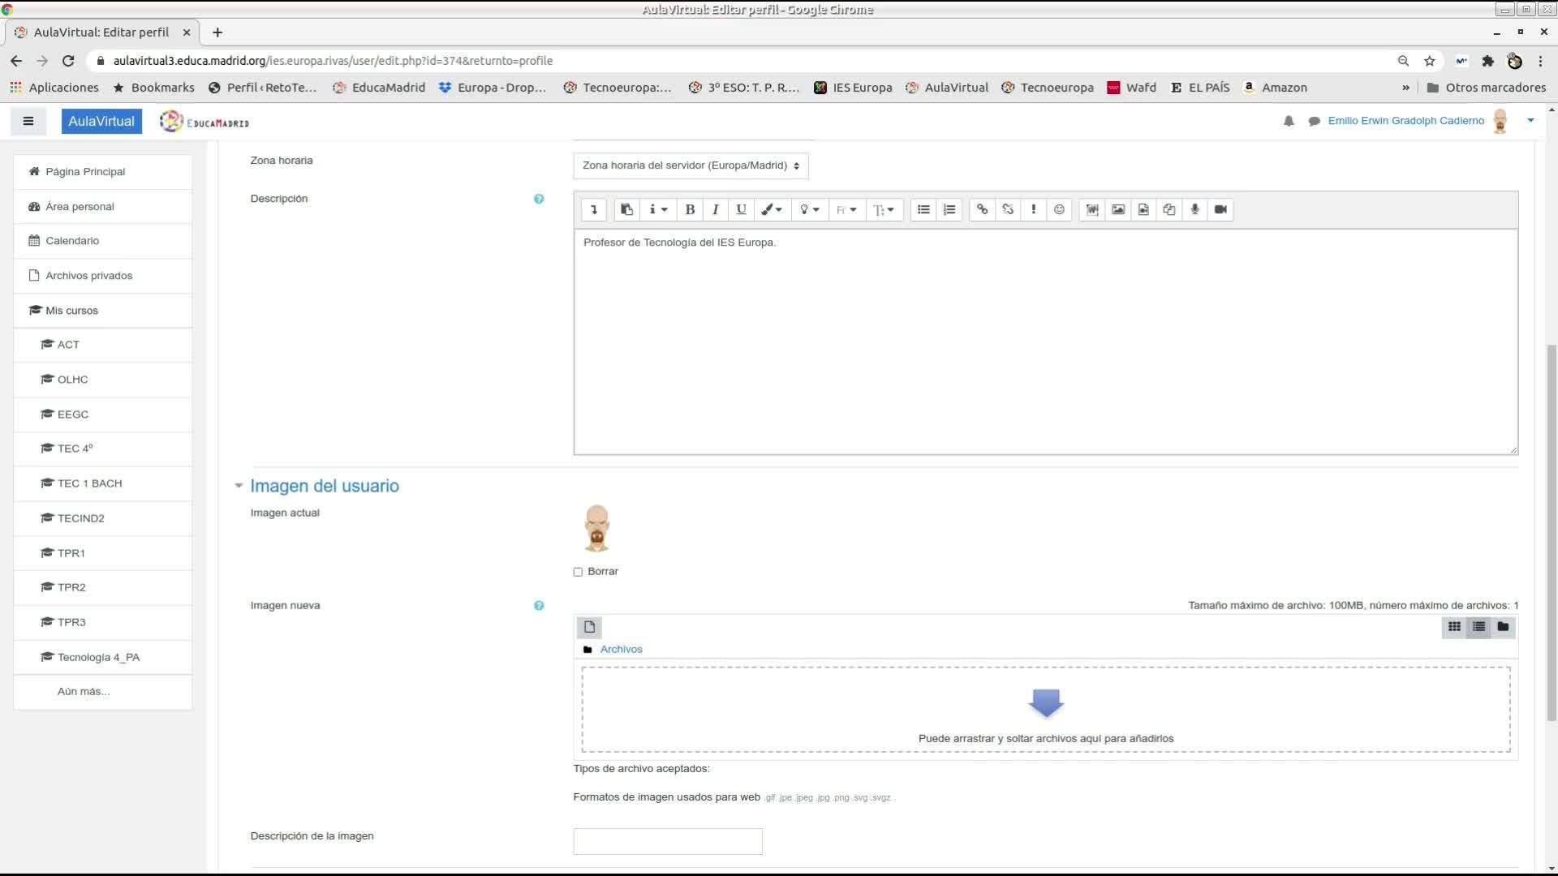Switch file picker to icon grid view
This screenshot has height=876, width=1558.
[1454, 627]
